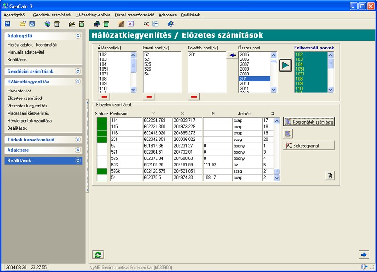Click the Sokszögvonal button
The image size is (377, 272).
point(309,146)
